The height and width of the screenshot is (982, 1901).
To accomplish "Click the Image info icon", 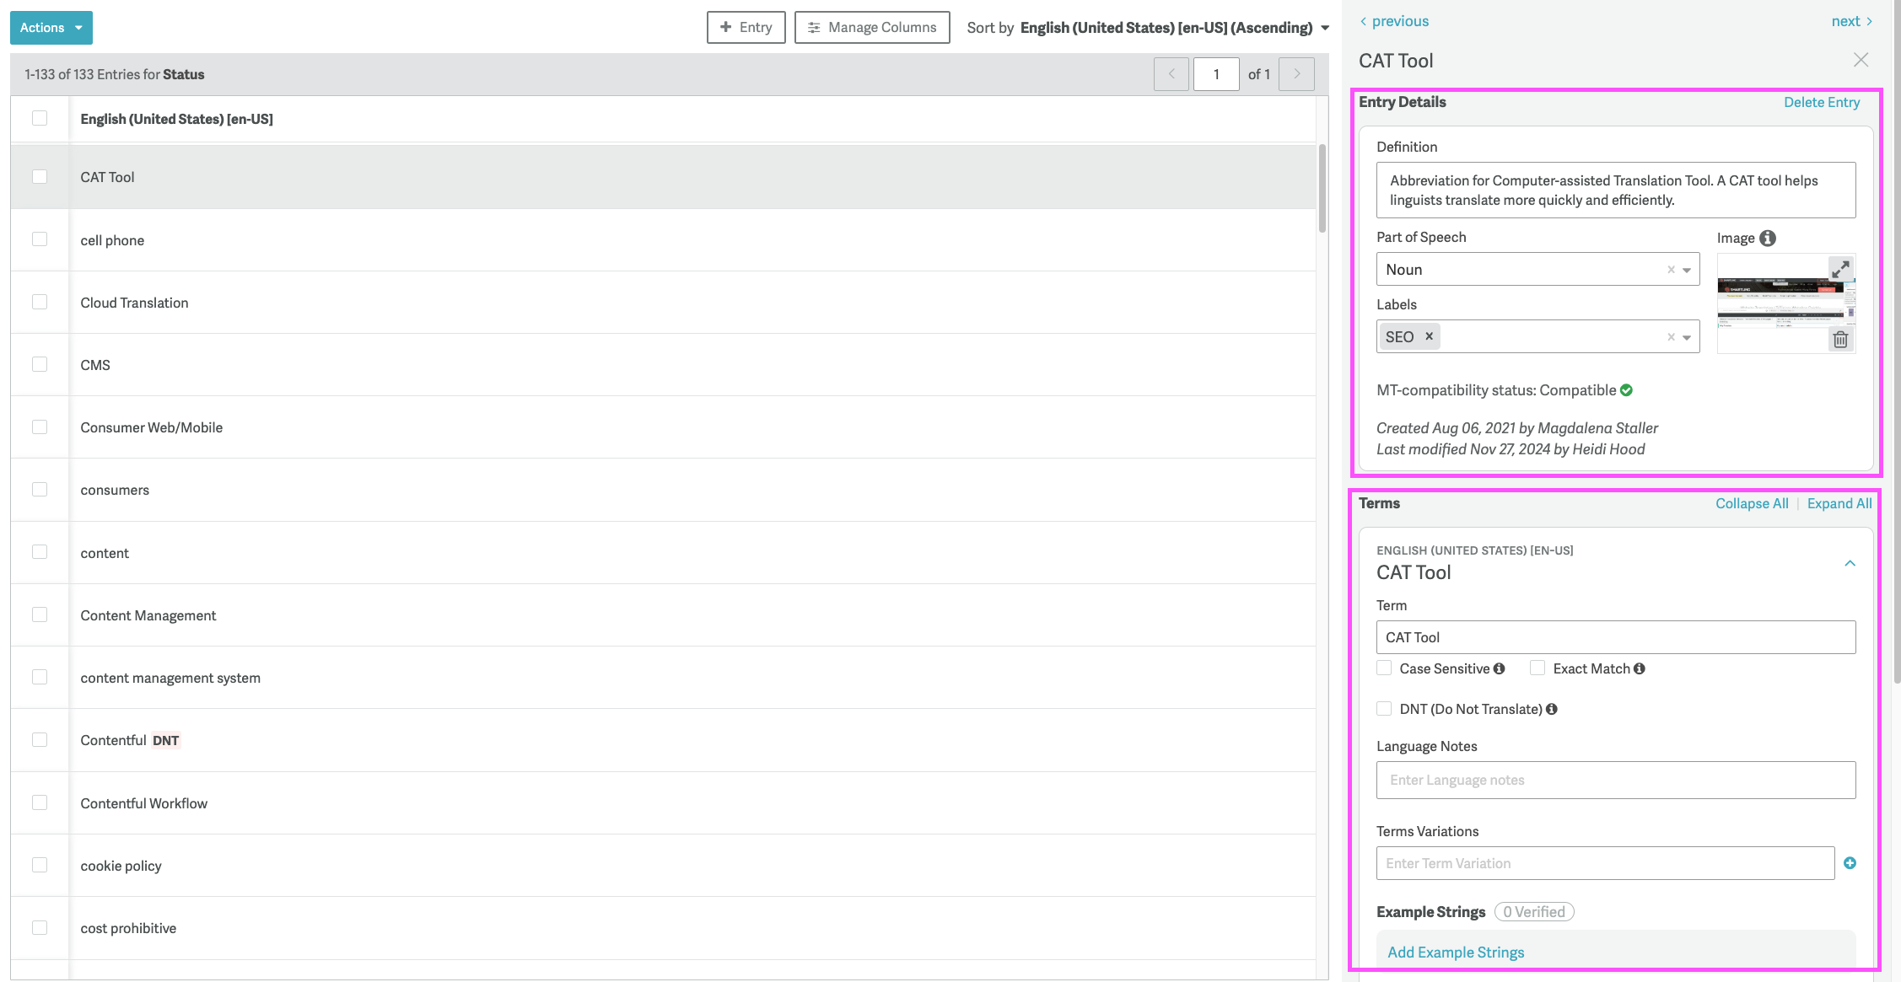I will [1768, 238].
